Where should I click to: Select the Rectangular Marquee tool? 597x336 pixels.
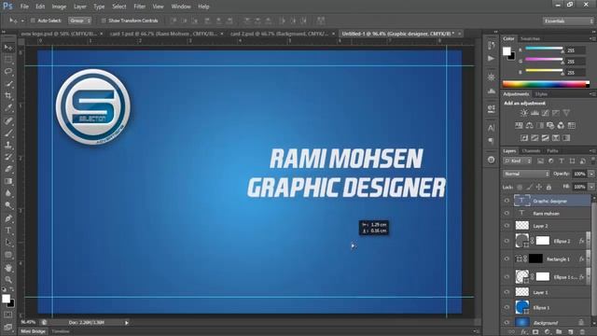[8, 60]
